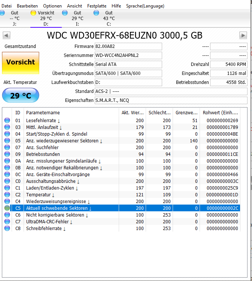Click status icon of Anz. Suchfehler row
252x281 pixels.
point(7,147)
